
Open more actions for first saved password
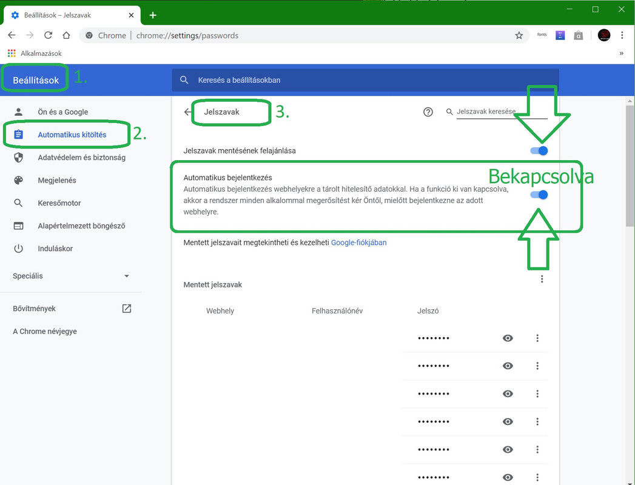pyautogui.click(x=537, y=338)
